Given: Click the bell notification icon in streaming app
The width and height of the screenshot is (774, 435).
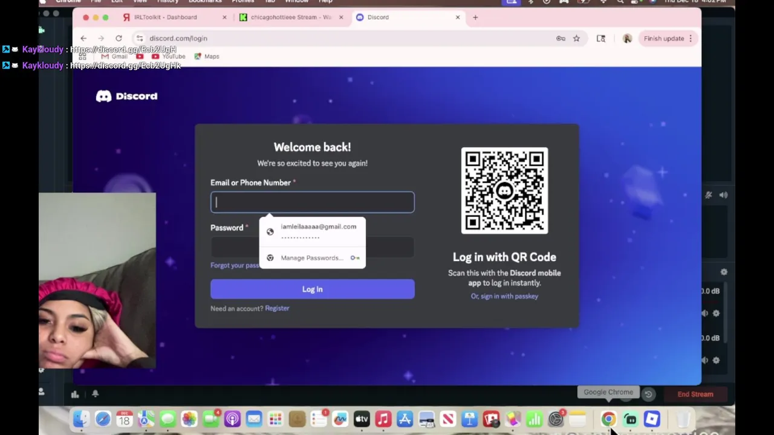Looking at the screenshot, I should [x=95, y=394].
